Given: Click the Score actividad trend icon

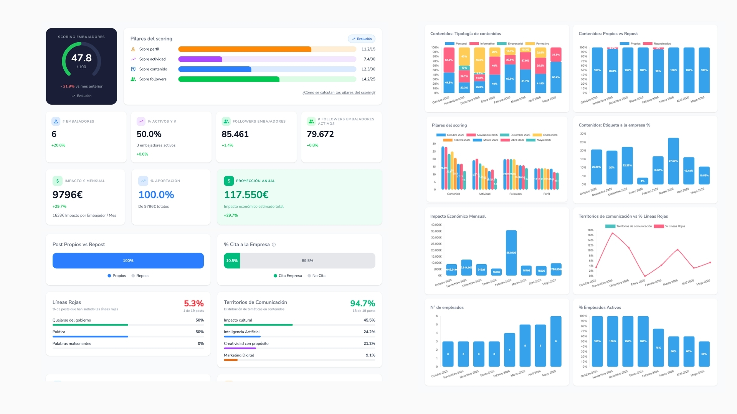Looking at the screenshot, I should [133, 59].
